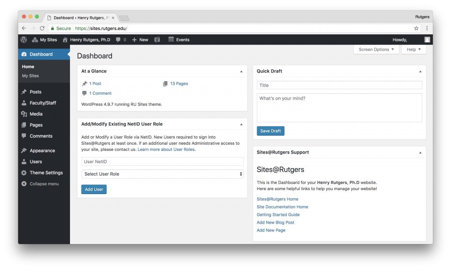Open the Comments icon in sidebar
Screen dimensions: 451x270
(23, 136)
